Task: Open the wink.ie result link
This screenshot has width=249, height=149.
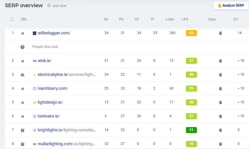Action: tap(44, 61)
